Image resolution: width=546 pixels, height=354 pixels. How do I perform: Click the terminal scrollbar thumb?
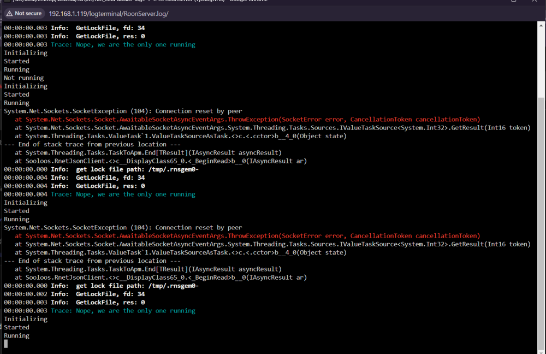(x=541, y=223)
